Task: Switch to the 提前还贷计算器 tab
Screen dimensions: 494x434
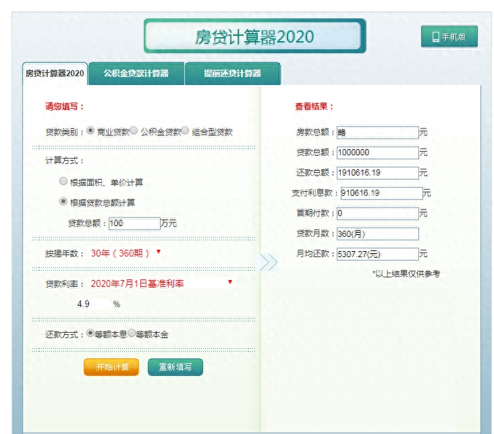Action: 233,74
